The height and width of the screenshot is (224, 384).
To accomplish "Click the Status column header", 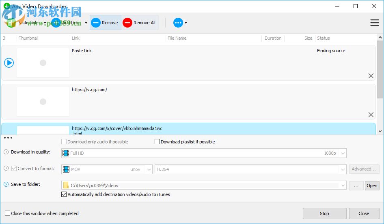I will 323,38.
